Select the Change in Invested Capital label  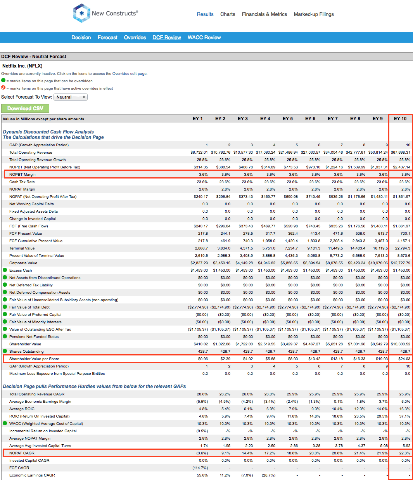coord(33,219)
